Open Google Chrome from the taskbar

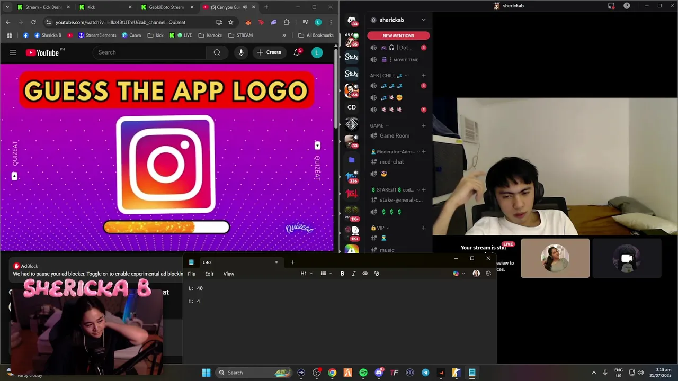(332, 373)
